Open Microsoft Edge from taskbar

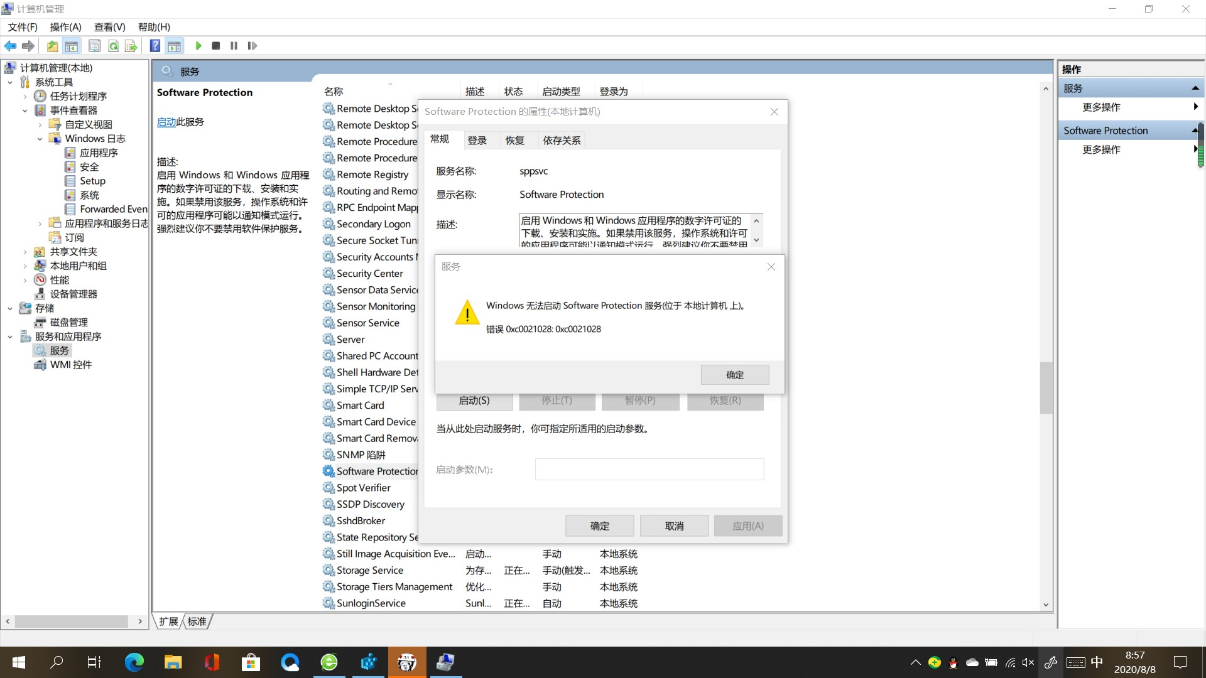134,662
